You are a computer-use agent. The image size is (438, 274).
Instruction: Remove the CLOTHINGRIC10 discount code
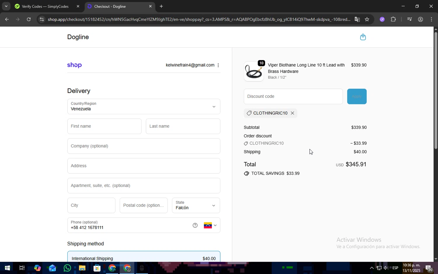coord(292,113)
